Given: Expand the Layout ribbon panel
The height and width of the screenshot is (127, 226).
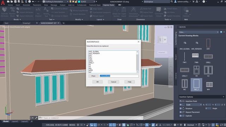Looking at the screenshot, I should click(100, 19).
